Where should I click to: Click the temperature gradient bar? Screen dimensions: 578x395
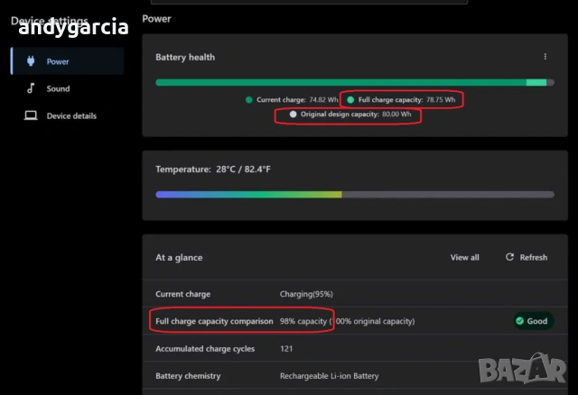click(x=355, y=195)
